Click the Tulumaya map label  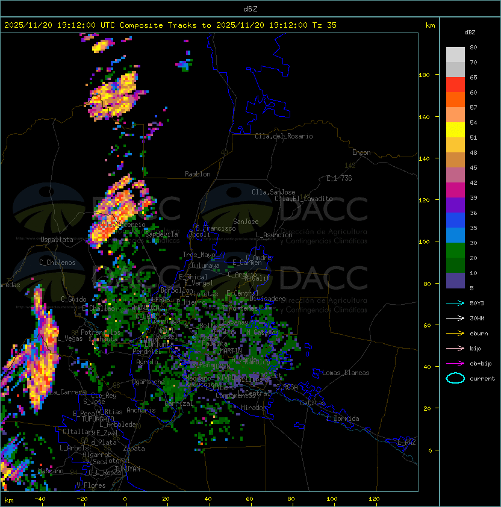click(x=205, y=266)
